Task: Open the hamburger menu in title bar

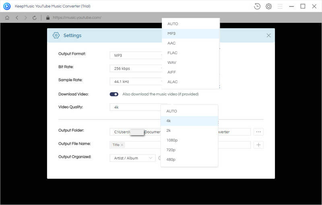Action: 280,6
